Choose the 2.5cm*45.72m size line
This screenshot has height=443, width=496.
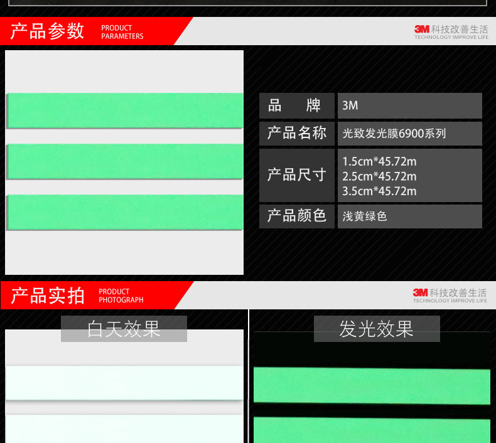tap(379, 176)
